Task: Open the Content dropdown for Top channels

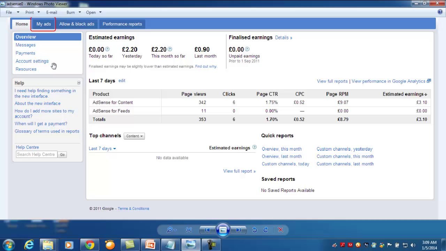Action: tap(134, 136)
